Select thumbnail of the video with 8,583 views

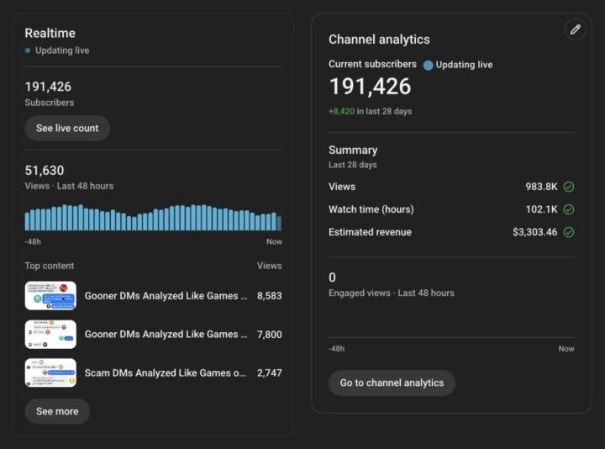(50, 296)
